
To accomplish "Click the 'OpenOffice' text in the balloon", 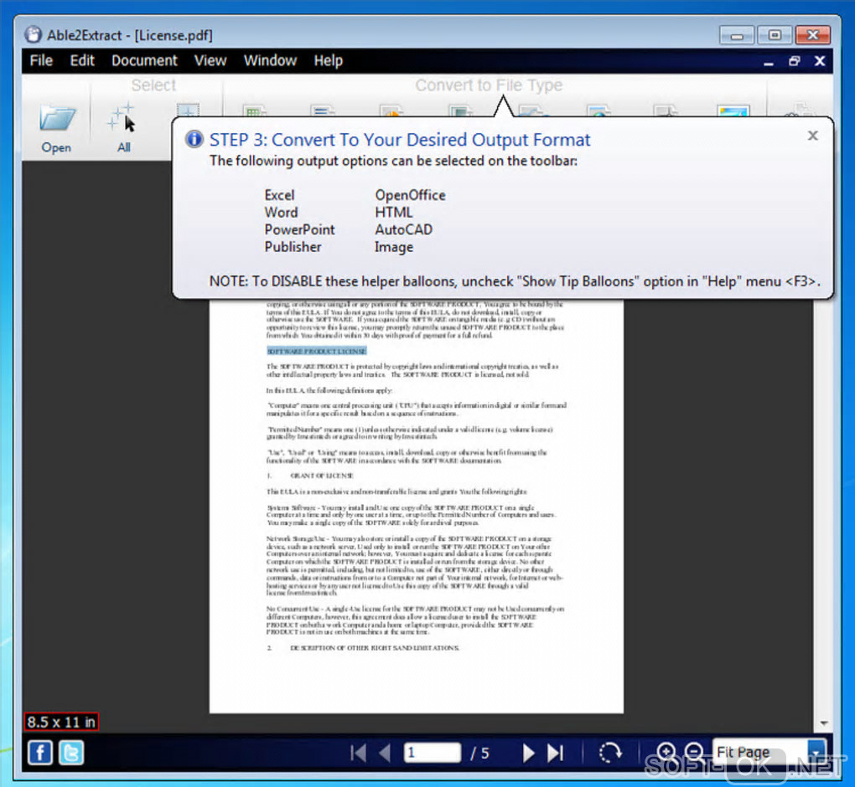I will (410, 195).
